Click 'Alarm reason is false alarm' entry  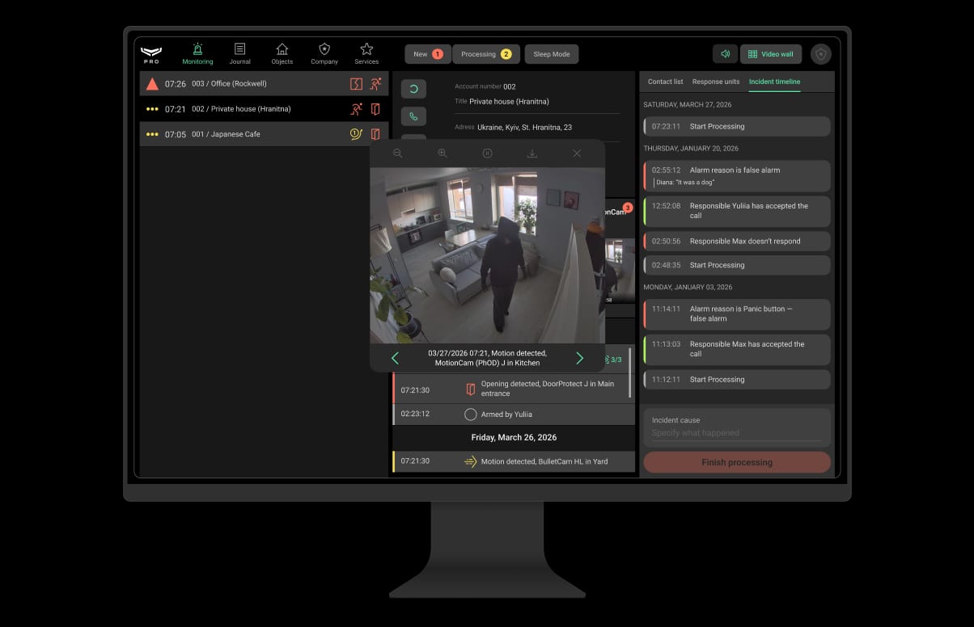[737, 175]
